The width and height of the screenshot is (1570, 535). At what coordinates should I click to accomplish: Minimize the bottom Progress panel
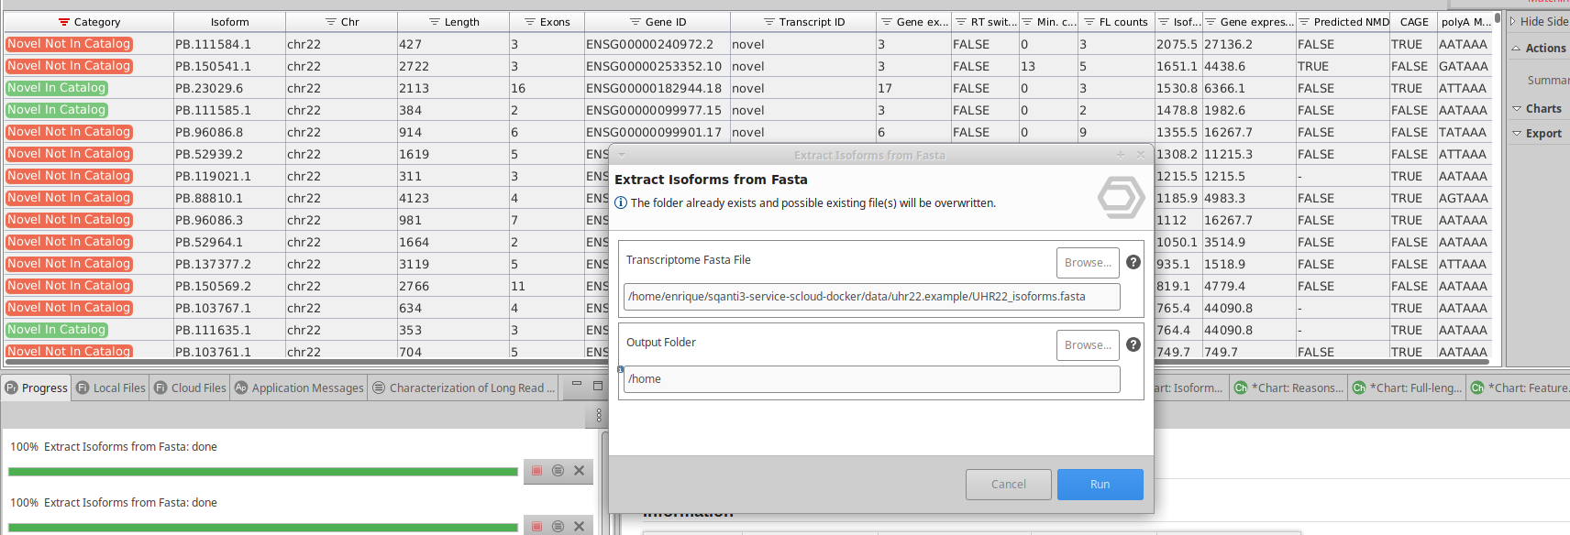(576, 386)
